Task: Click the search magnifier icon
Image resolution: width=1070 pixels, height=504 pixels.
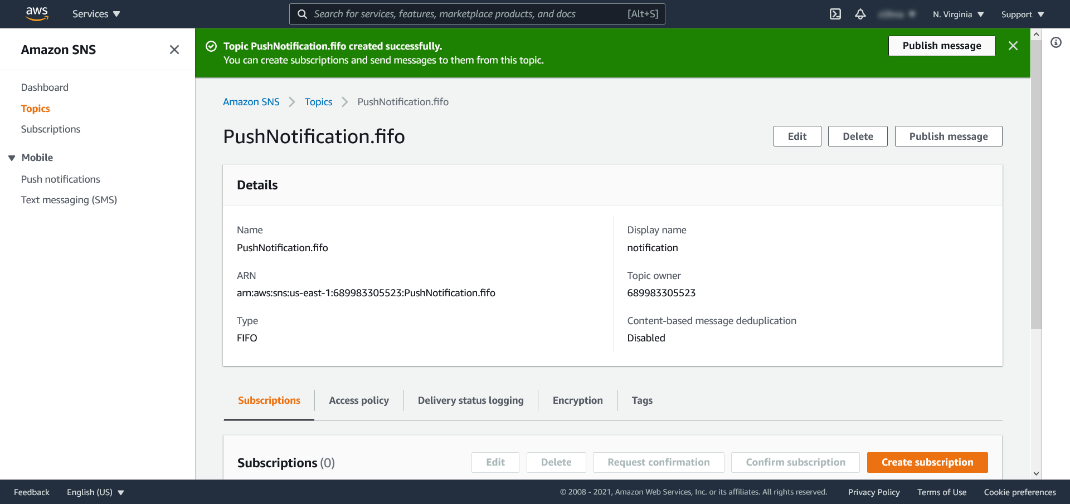Action: (x=302, y=14)
